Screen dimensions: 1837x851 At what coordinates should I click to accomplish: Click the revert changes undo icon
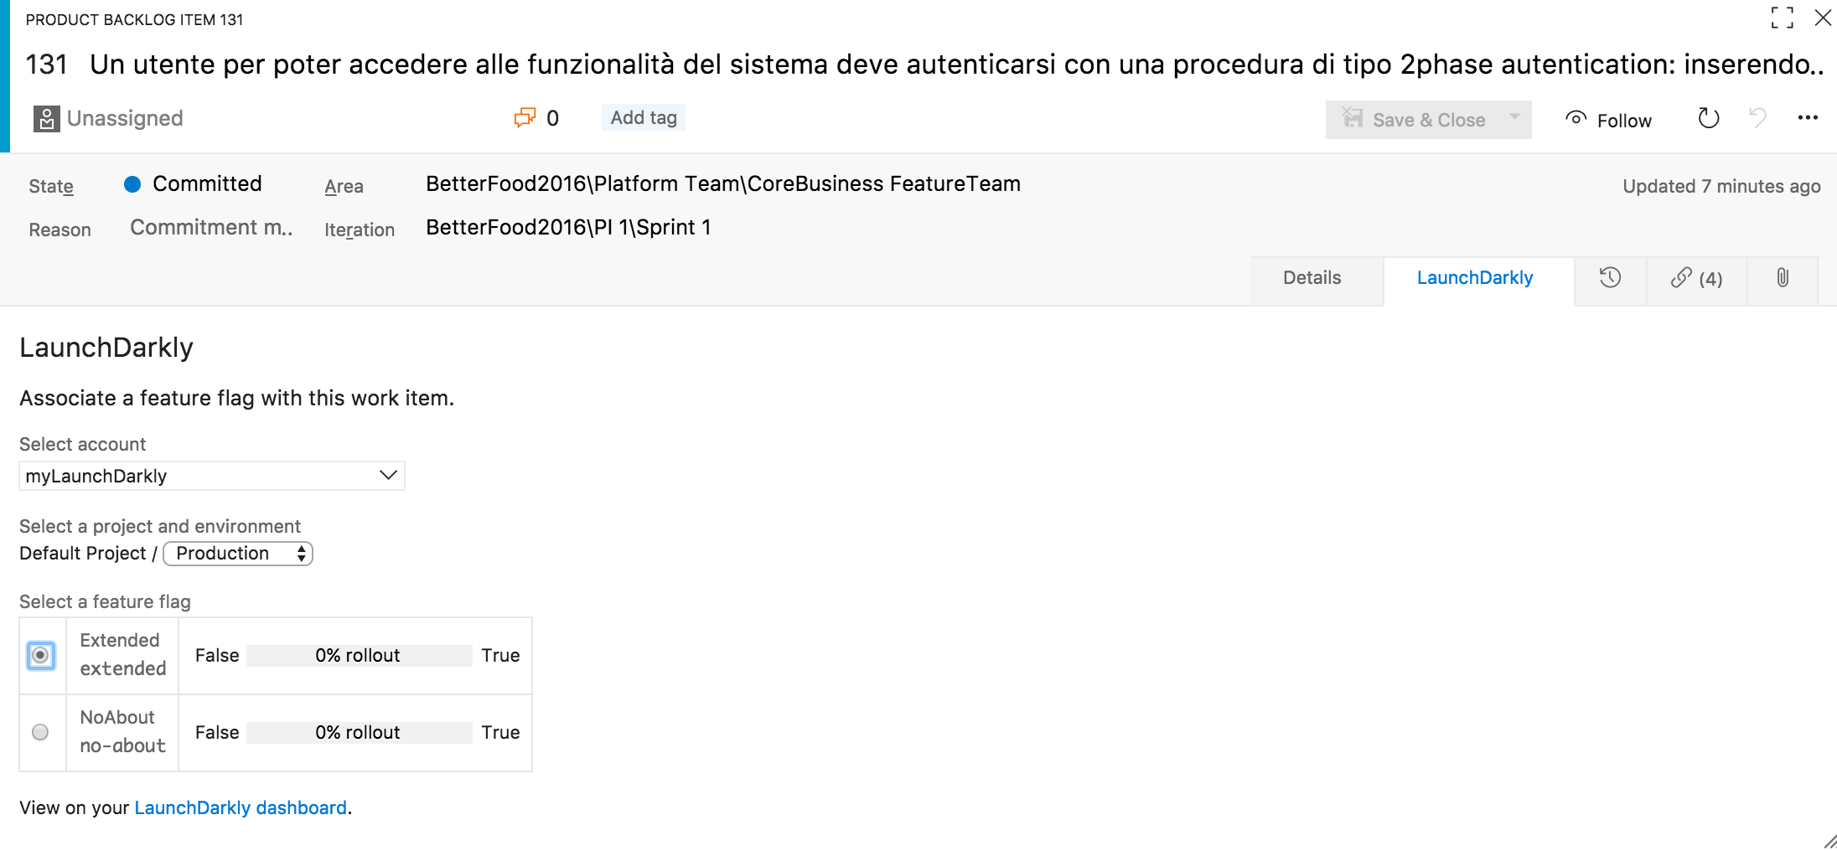click(x=1758, y=119)
